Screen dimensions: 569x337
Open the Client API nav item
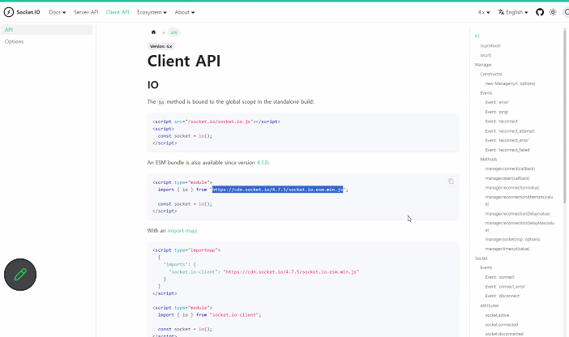118,12
